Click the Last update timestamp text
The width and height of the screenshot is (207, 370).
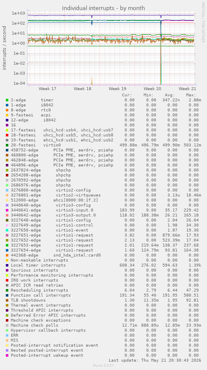pyautogui.click(x=155, y=360)
